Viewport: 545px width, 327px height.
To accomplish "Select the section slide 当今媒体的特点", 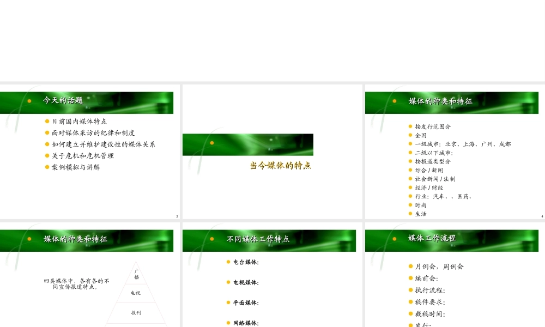I will 272,152.
